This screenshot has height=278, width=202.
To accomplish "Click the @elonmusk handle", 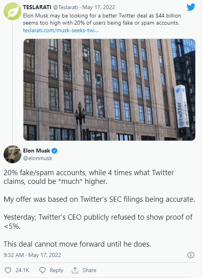I will (38, 158).
